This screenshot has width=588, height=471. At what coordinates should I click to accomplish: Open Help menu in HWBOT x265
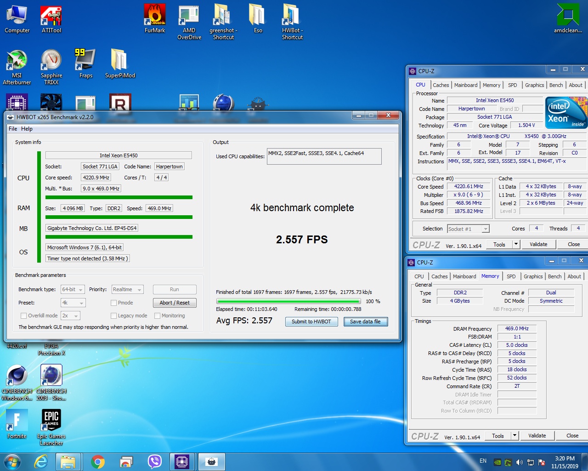(27, 129)
